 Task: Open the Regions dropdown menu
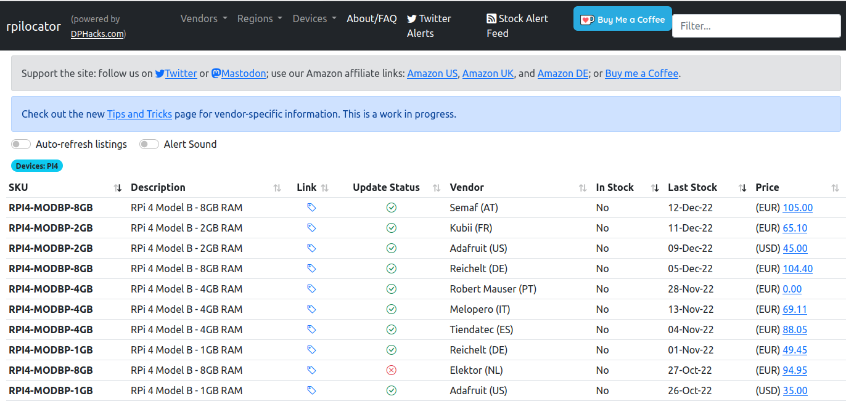260,18
